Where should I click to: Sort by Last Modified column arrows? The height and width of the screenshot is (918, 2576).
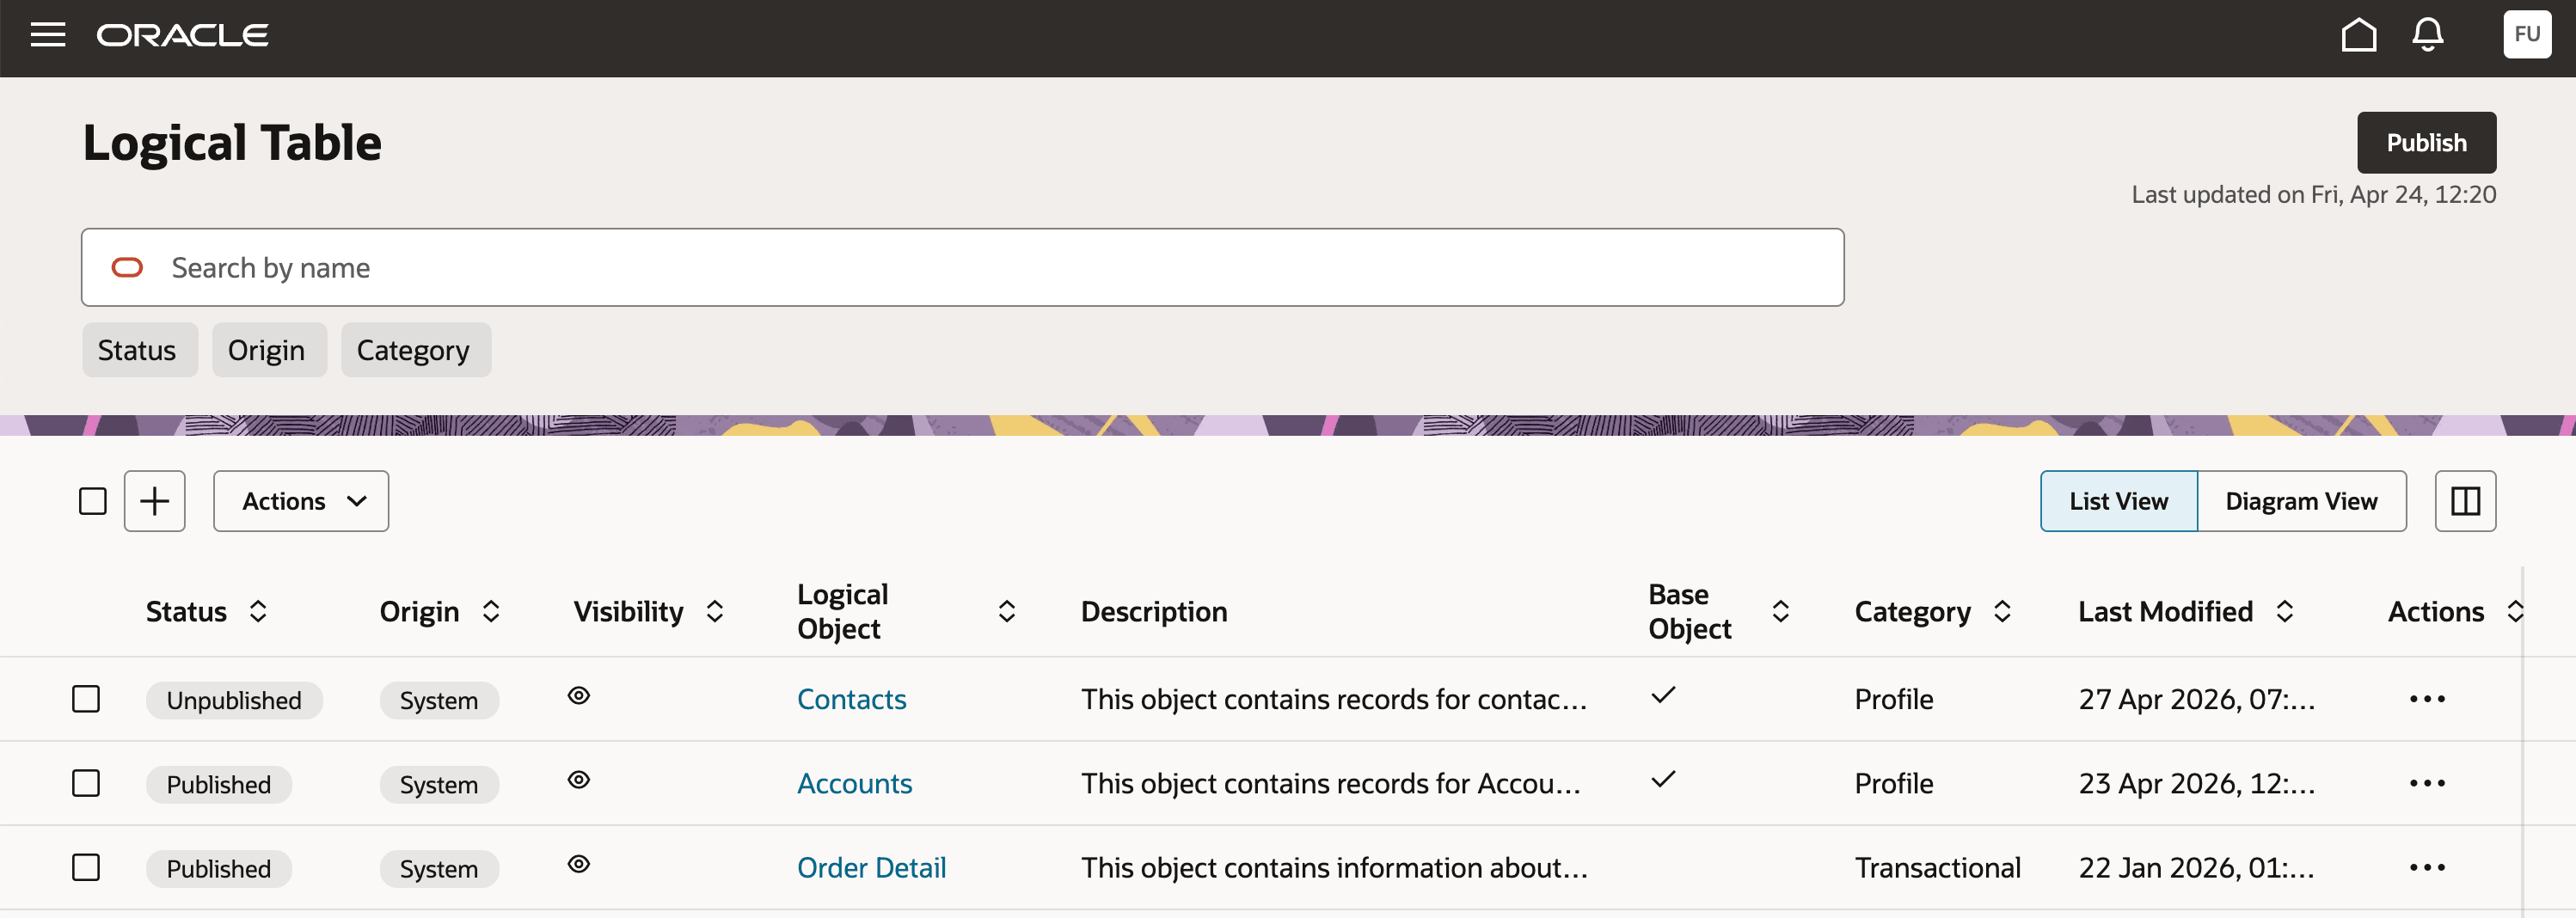2285,611
